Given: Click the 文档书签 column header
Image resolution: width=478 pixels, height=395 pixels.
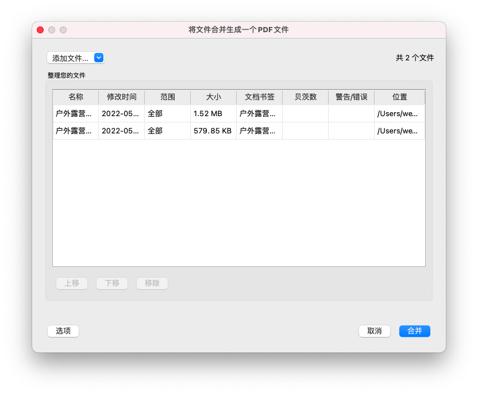Looking at the screenshot, I should tap(259, 97).
